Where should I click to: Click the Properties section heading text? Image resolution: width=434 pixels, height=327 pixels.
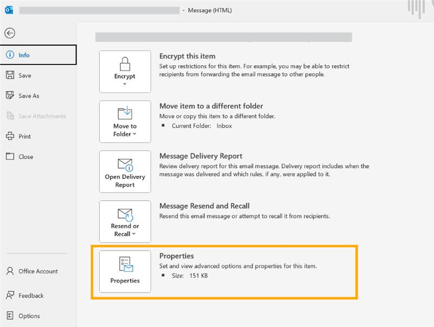(177, 256)
